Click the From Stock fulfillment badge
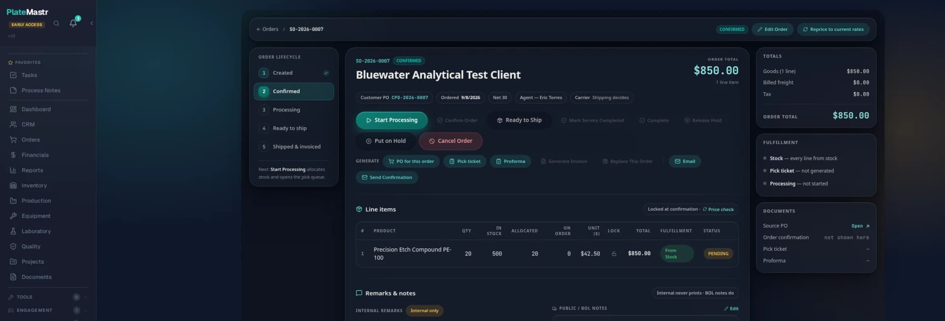The height and width of the screenshot is (321, 945). 677,253
